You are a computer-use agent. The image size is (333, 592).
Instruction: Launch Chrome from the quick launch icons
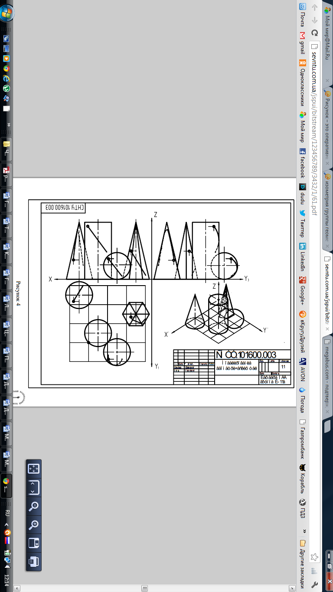pos(7,68)
